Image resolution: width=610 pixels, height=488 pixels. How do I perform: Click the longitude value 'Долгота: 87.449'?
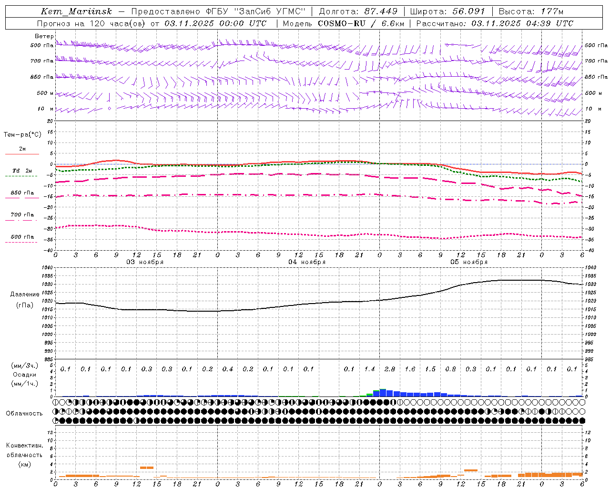(x=358, y=11)
